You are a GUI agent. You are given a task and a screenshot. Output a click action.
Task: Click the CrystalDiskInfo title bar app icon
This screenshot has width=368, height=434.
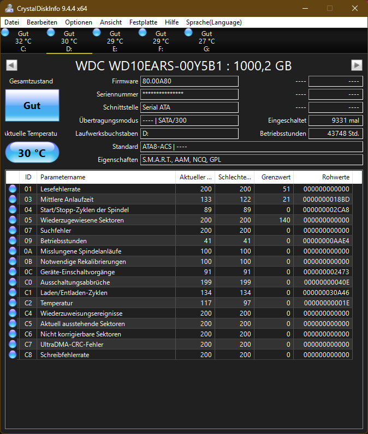tap(9, 8)
